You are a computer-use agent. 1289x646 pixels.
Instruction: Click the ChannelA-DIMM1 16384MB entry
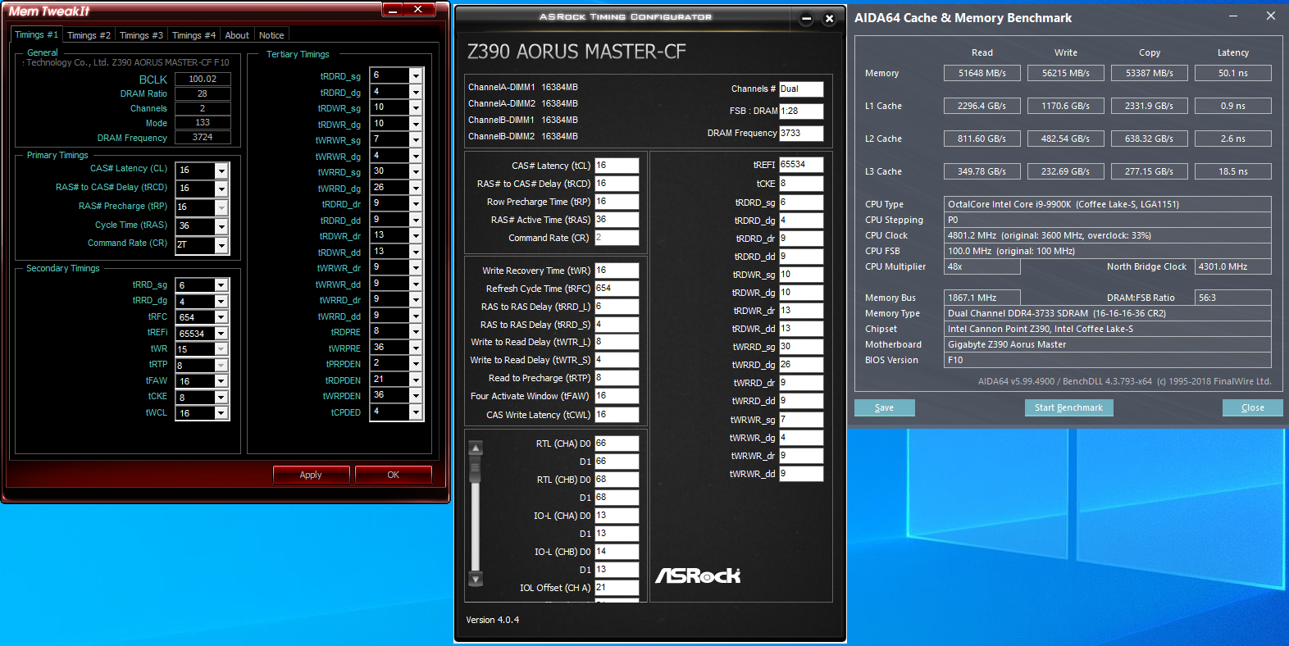(523, 87)
